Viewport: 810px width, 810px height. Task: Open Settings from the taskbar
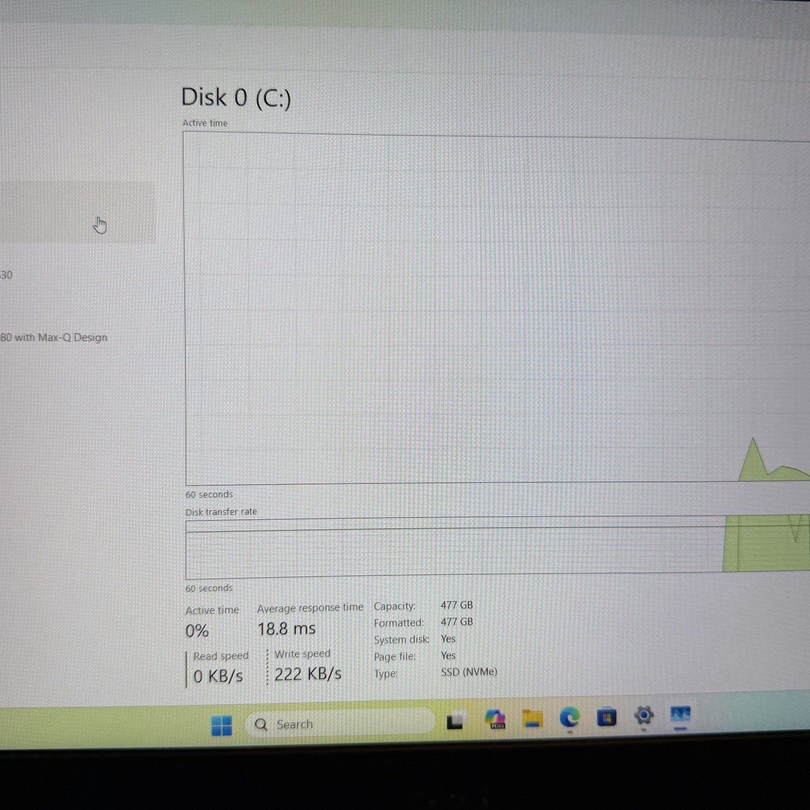pos(643,716)
